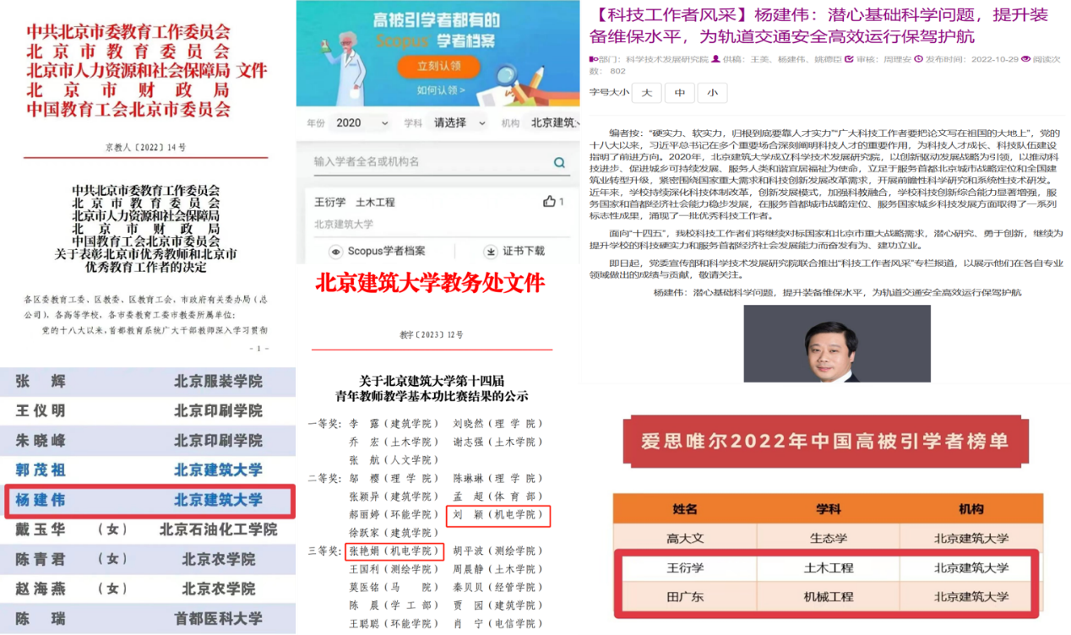Click the department tag icon before 部门
Screen dimensions: 1071x635
click(x=592, y=59)
